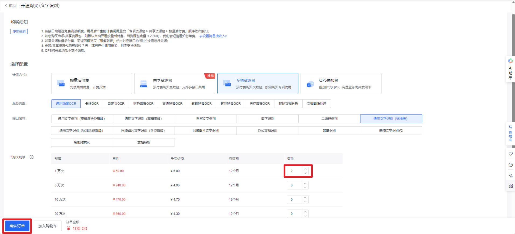Switch to 其他场景OCR service type
Screen dimensions: 515x234
[231, 104]
